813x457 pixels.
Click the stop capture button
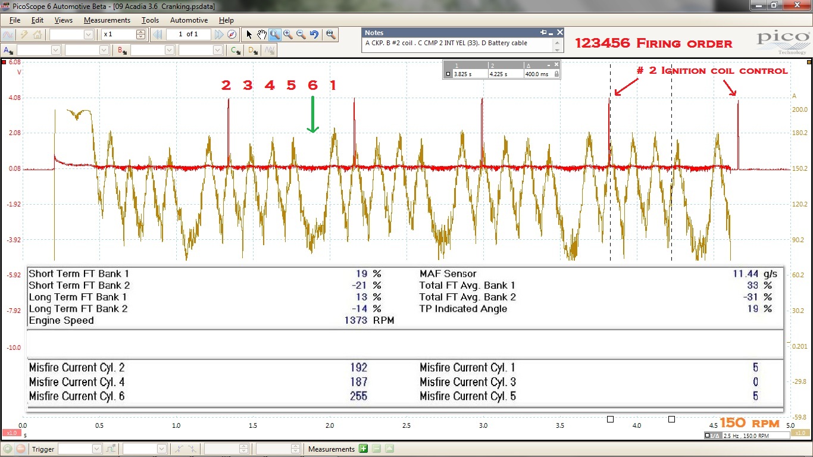20,449
